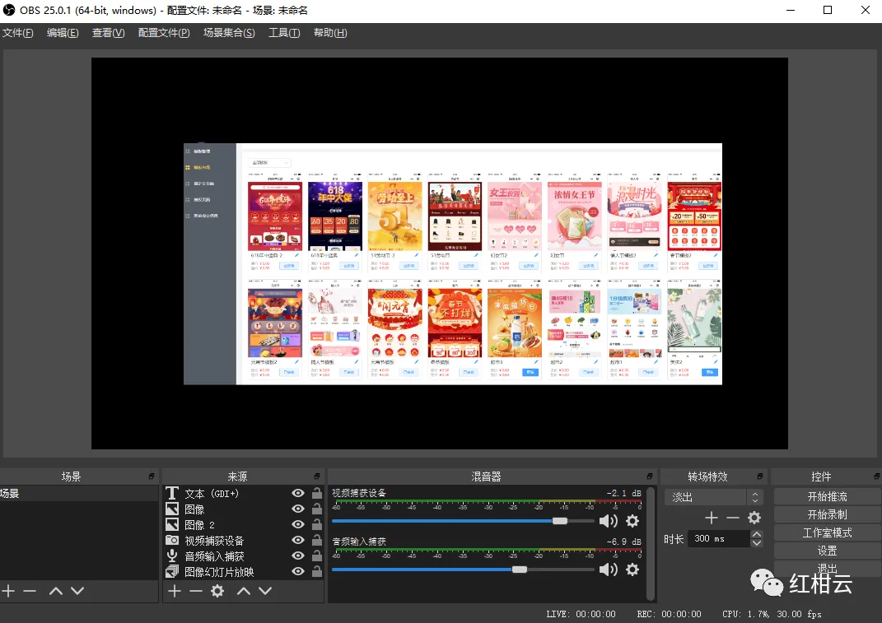Open 音频输入捕获 mixer settings gear

(632, 570)
